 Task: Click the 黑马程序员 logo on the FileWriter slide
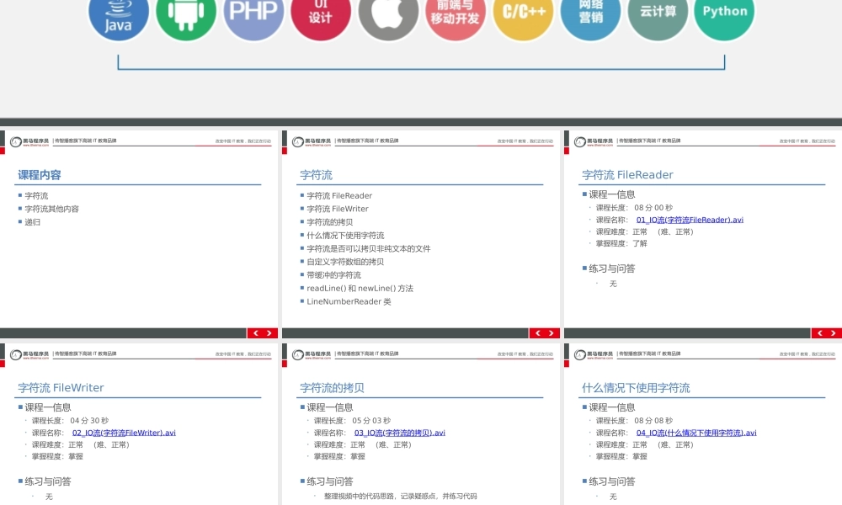point(29,353)
